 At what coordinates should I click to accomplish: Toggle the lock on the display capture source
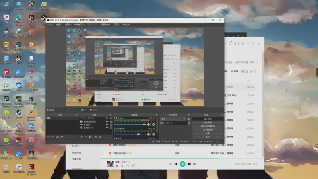pos(111,118)
